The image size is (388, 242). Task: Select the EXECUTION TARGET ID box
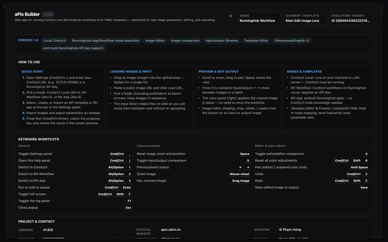pyautogui.click(x=351, y=18)
